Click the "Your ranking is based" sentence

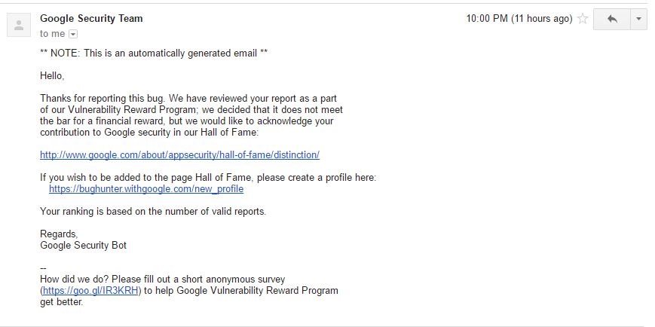tap(153, 211)
